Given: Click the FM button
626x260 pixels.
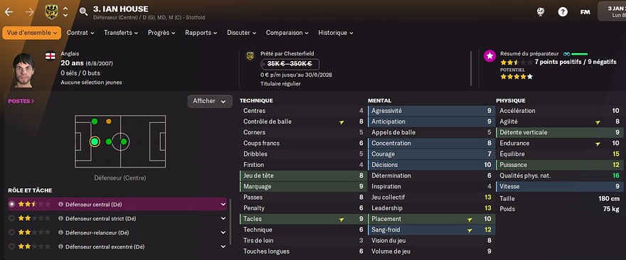Looking at the screenshot, I should point(585,12).
